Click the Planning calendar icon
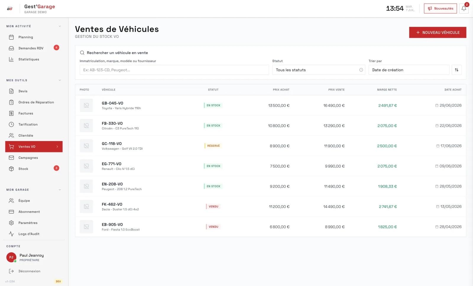The width and height of the screenshot is (473, 286). coord(11,37)
